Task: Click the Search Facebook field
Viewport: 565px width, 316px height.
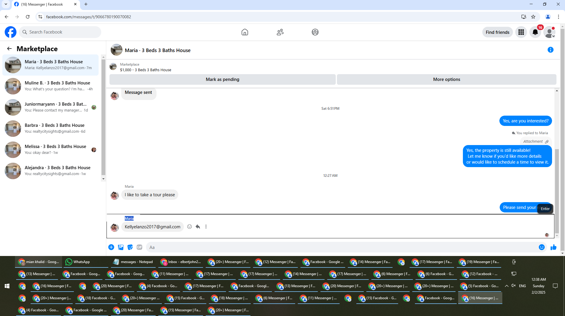Action: pos(60,32)
